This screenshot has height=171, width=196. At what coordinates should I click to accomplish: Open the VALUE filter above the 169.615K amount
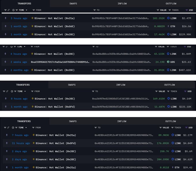161,91
